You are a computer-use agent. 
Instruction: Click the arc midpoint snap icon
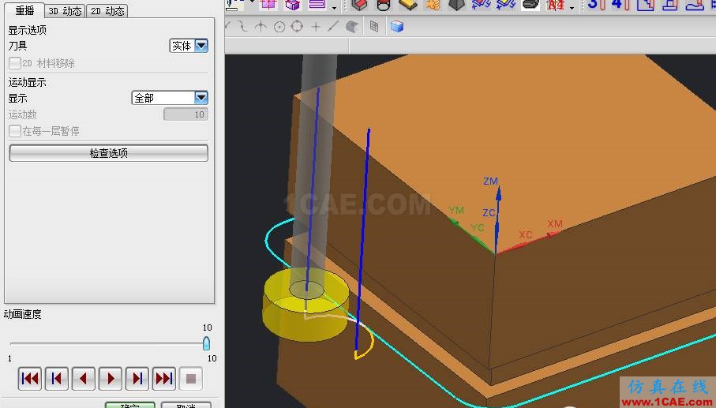[x=261, y=27]
